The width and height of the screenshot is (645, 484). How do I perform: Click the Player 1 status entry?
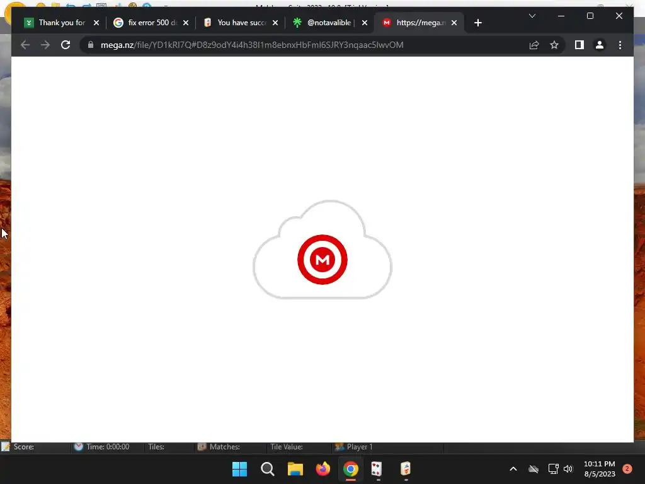354,447
